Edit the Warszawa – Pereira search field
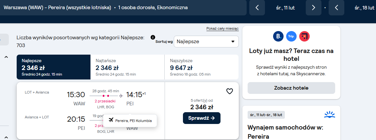The height and width of the screenshot is (140, 376). coord(123,8)
